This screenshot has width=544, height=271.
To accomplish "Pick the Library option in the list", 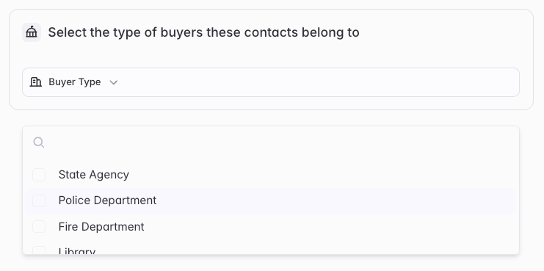I will pyautogui.click(x=271, y=249).
